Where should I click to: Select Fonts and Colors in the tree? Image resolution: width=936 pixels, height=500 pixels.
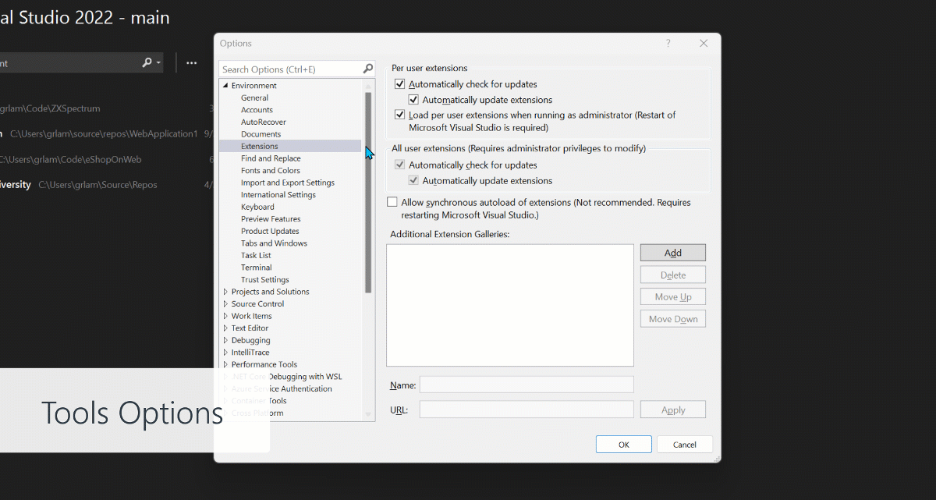(270, 171)
